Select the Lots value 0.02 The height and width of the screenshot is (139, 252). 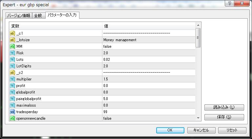(x=107, y=60)
